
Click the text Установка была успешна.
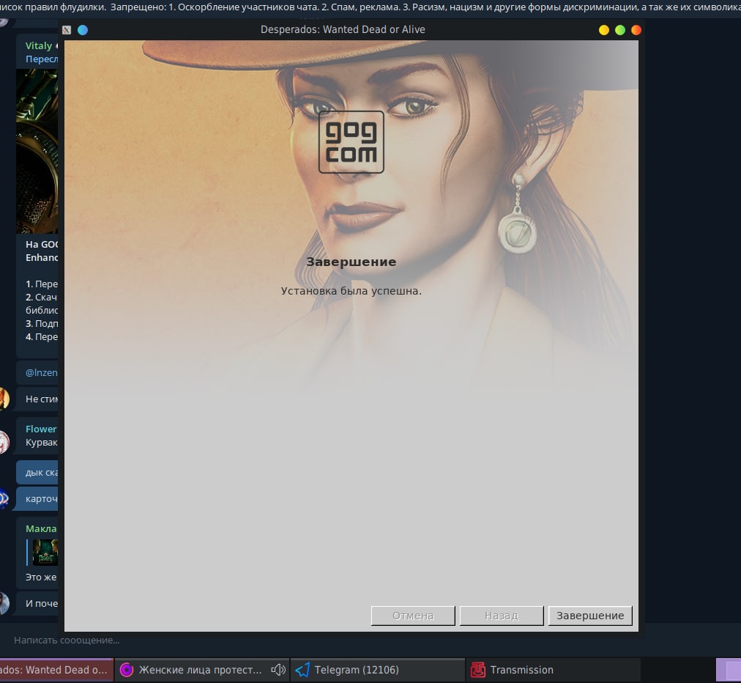click(x=351, y=291)
